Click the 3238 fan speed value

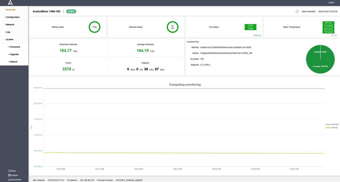click(x=251, y=25)
